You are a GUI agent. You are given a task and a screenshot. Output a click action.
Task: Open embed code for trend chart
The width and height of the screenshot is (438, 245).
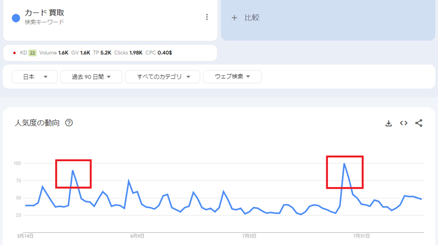click(404, 123)
